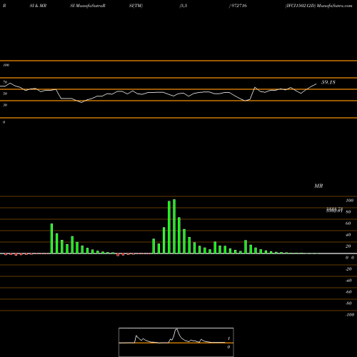The height and width of the screenshot is (357, 357).
Task: Click the MR axis label -100
Action: pos(350,315)
